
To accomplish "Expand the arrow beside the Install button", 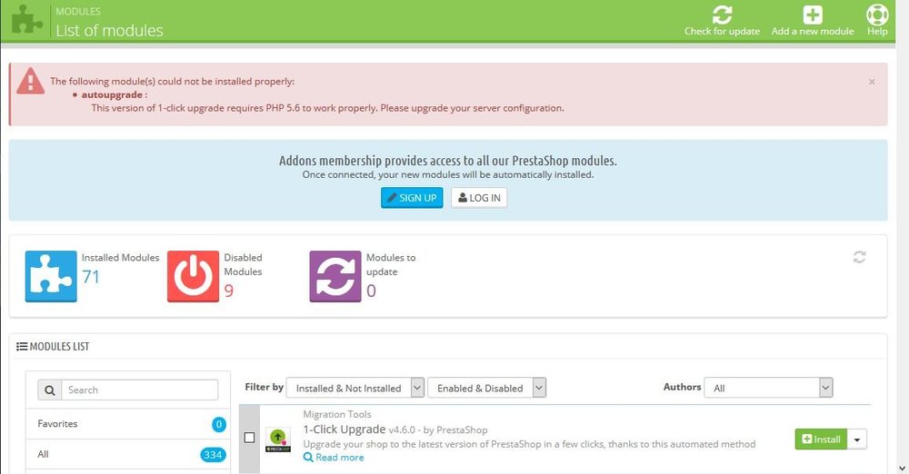I will 857,439.
